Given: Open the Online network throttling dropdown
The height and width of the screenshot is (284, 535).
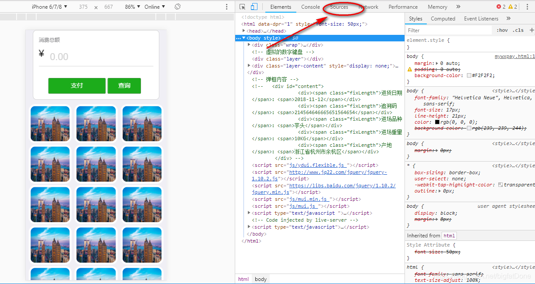Looking at the screenshot, I should (x=155, y=7).
